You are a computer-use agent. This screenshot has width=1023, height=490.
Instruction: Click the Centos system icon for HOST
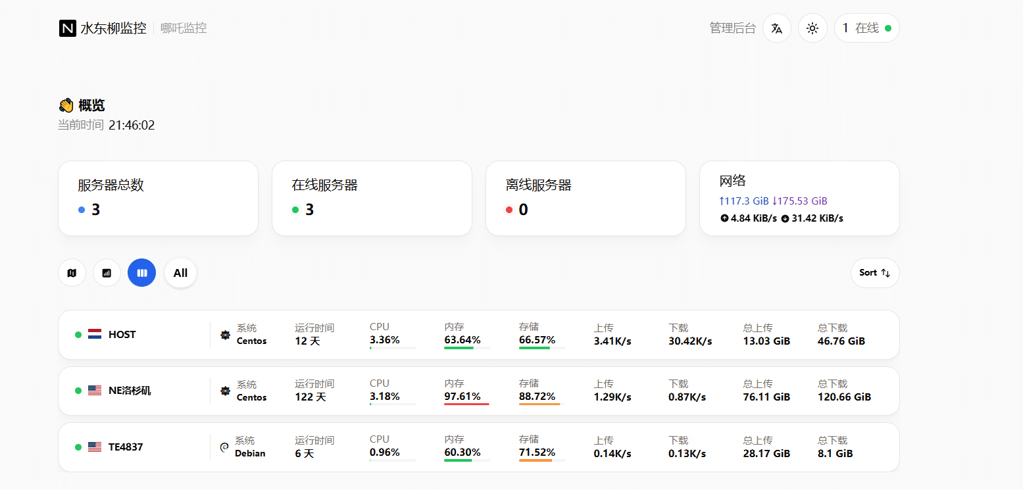[x=224, y=334]
